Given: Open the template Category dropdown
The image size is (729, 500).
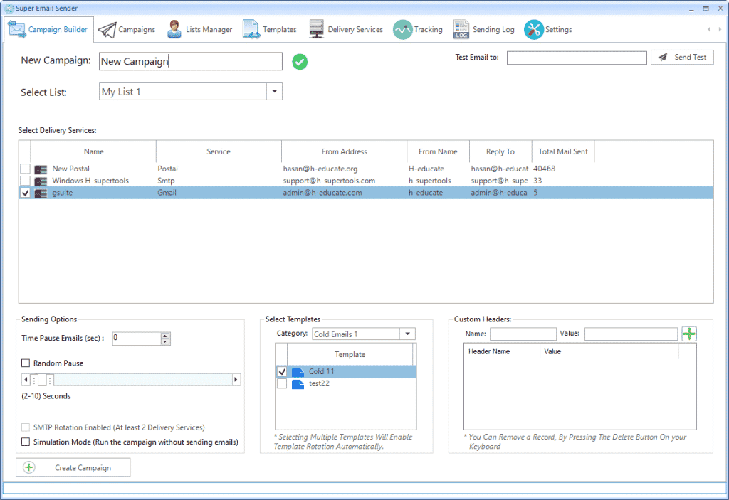Looking at the screenshot, I should (x=407, y=333).
